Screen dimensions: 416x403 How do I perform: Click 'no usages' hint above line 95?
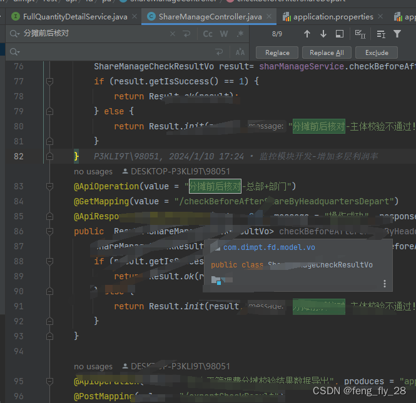pyautogui.click(x=93, y=366)
